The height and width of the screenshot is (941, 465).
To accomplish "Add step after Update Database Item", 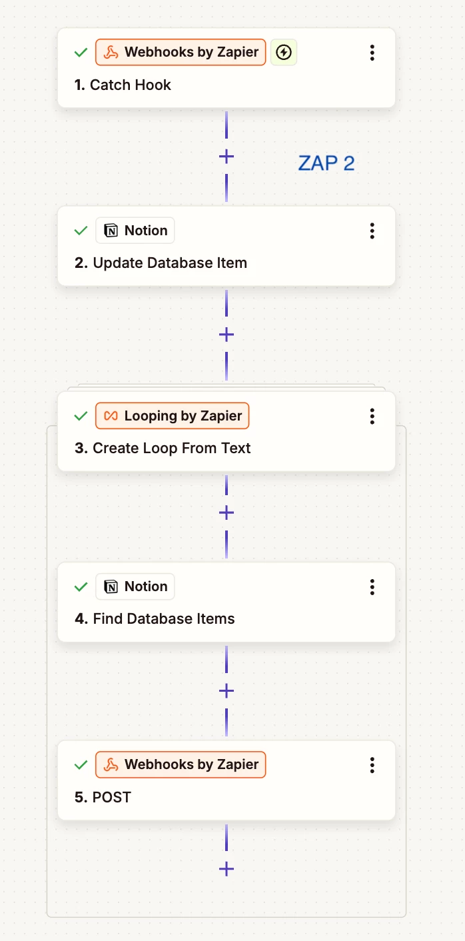I will click(x=227, y=334).
